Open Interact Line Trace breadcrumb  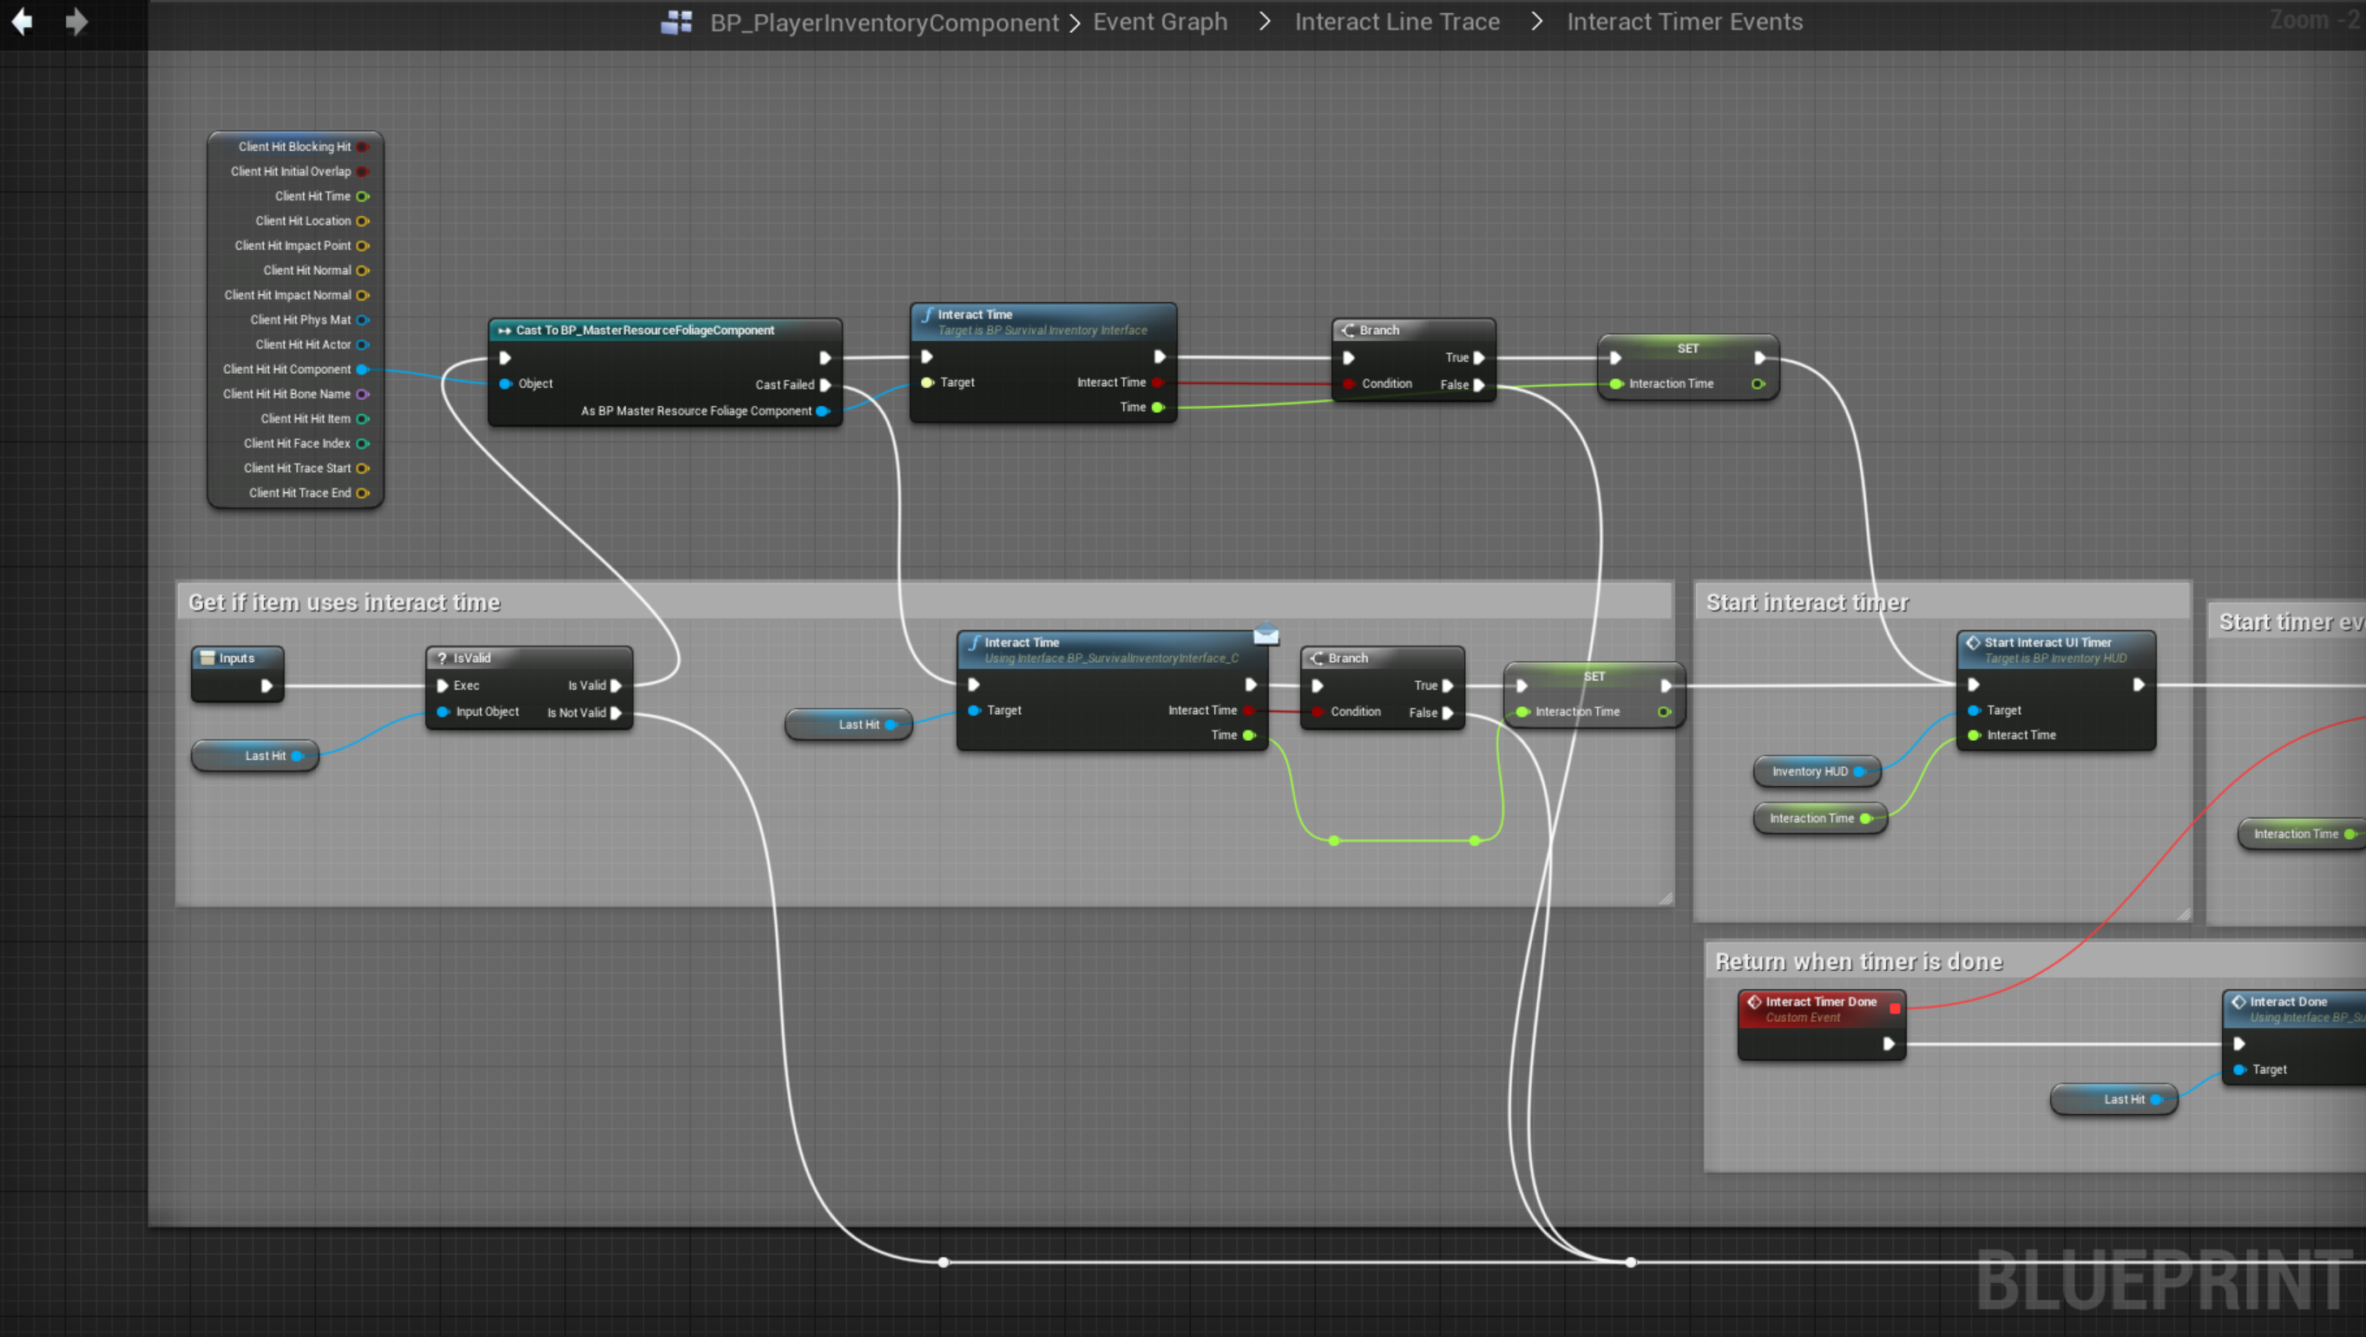coord(1397,22)
